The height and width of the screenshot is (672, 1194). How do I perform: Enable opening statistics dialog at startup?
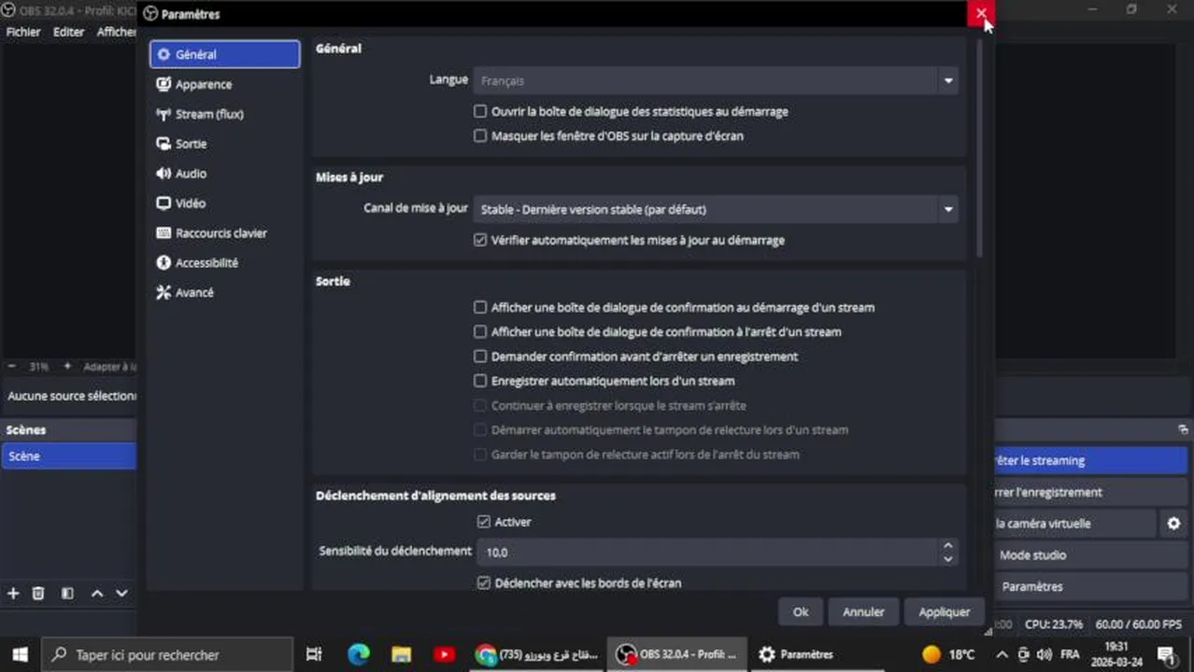coord(480,111)
